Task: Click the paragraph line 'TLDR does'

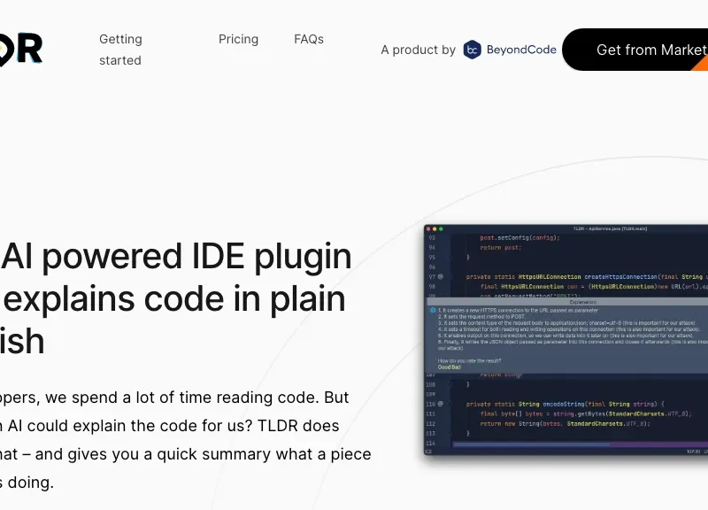Action: 298,426
